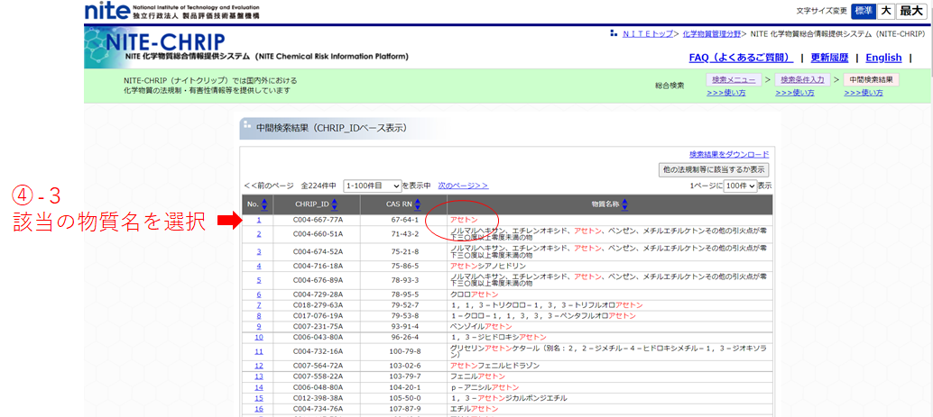The image size is (933, 417).
Task: Click CAS RN cell 105-50-0
Action: [404, 398]
